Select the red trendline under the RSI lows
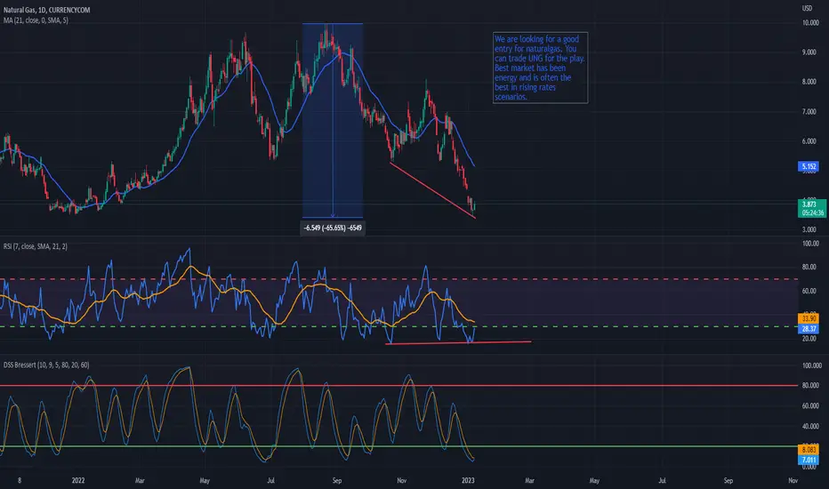Screen dimensions: 829x489 458,343
